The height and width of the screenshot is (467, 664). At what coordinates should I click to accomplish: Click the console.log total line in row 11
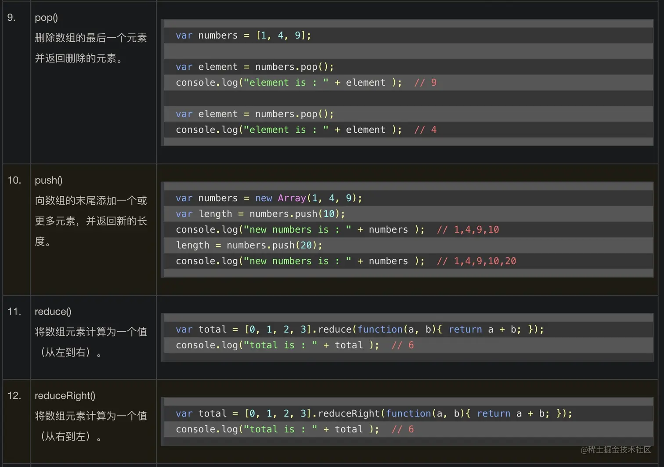click(295, 345)
